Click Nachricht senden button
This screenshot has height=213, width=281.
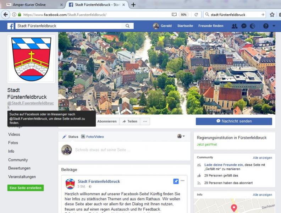[234, 121]
